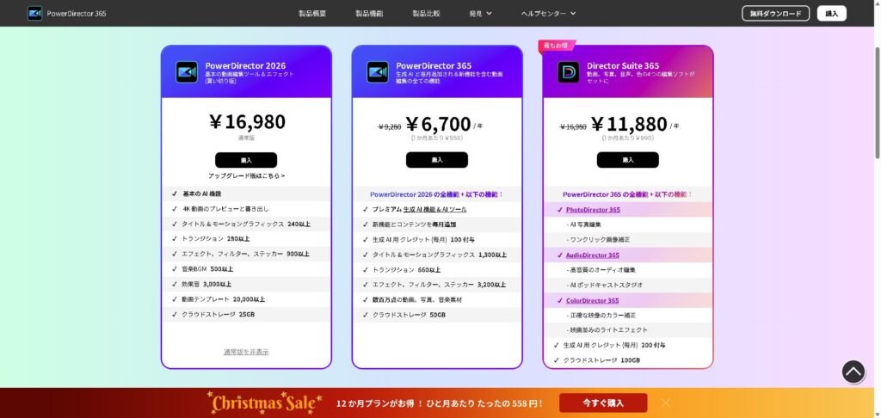The height and width of the screenshot is (418, 881).
Task: Click the ¥6,700 price text
Action: pyautogui.click(x=438, y=124)
